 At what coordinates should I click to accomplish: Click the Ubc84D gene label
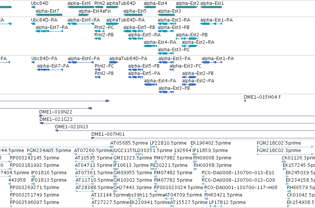(x=40, y=3)
